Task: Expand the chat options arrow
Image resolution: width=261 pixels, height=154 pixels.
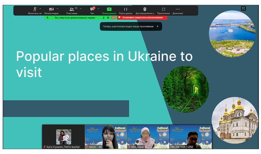Action: tap(98, 8)
